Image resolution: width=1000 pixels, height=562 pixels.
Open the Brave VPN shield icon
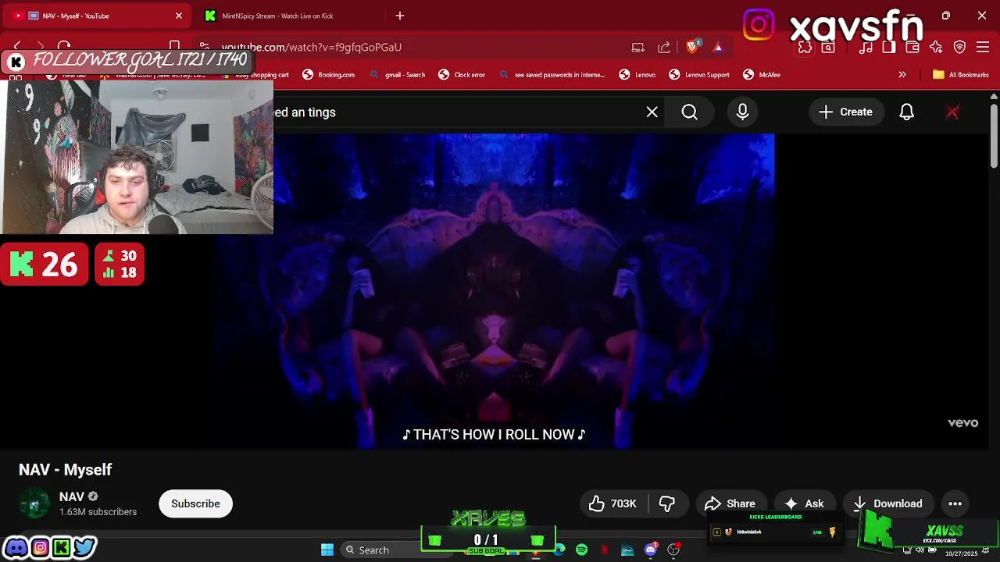[x=959, y=47]
